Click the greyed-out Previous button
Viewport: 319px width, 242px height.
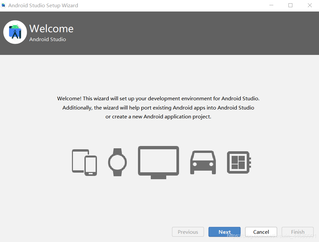188,232
